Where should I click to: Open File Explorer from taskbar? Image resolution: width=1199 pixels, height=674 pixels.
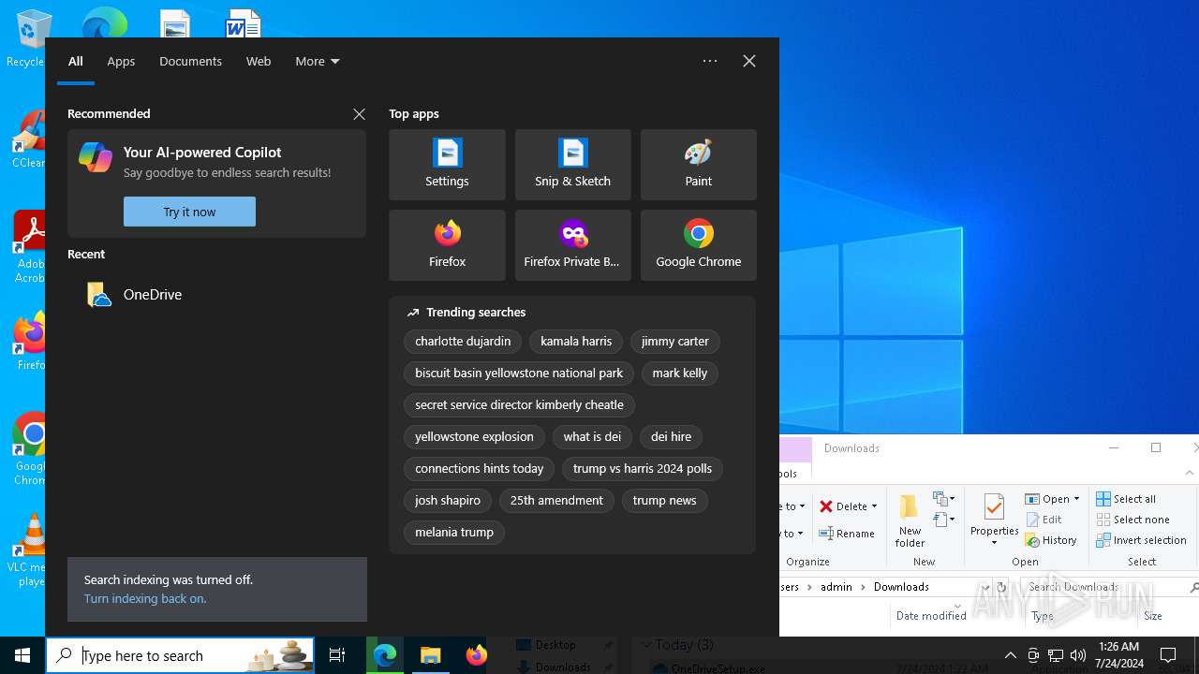click(x=430, y=655)
